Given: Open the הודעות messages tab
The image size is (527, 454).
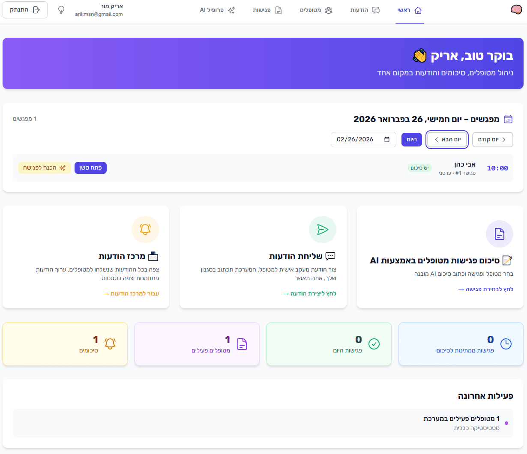Looking at the screenshot, I should (365, 10).
